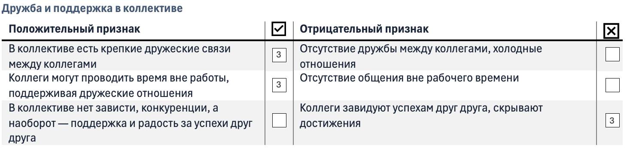Click the 'Положительный признак' column header
The image size is (627, 157).
coord(74,29)
